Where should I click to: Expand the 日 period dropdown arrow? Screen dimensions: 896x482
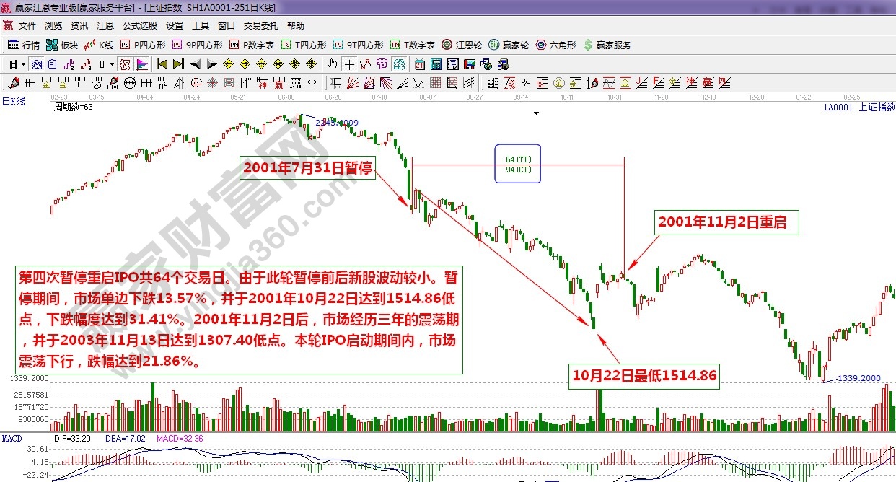(x=23, y=63)
